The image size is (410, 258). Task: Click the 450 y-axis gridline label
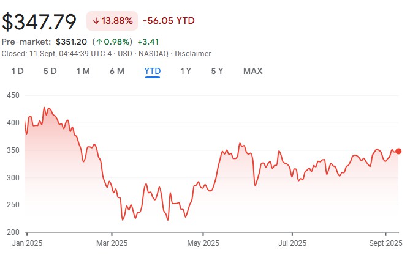pos(13,95)
